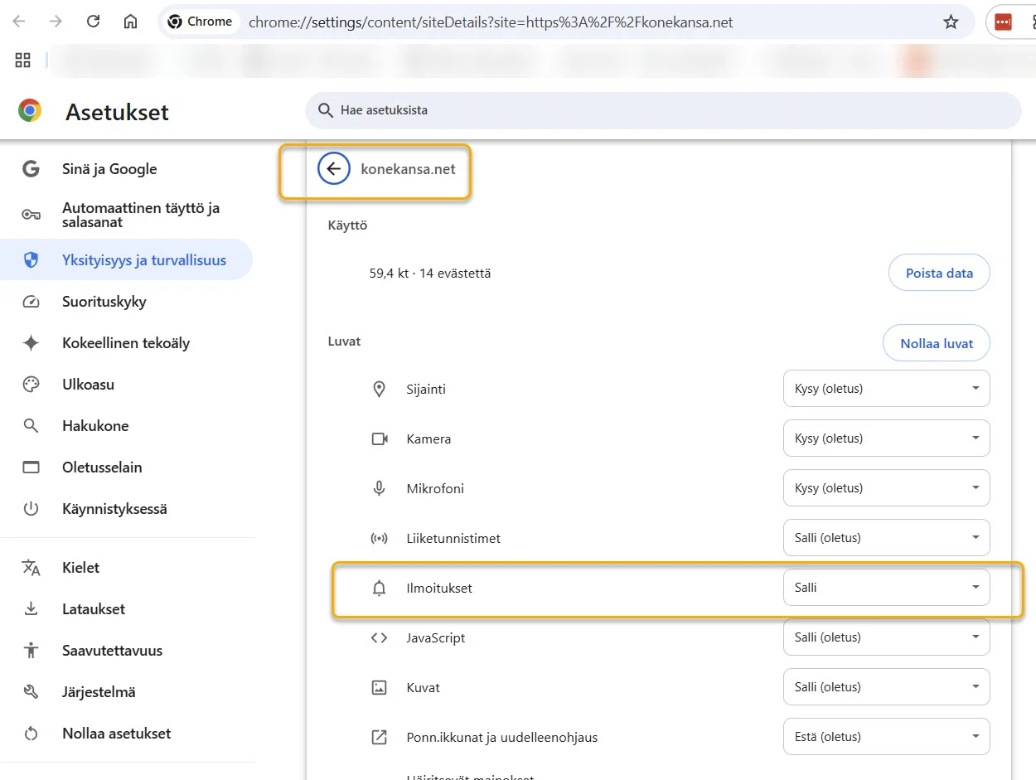
Task: Click the Luvat section heading
Action: [344, 342]
